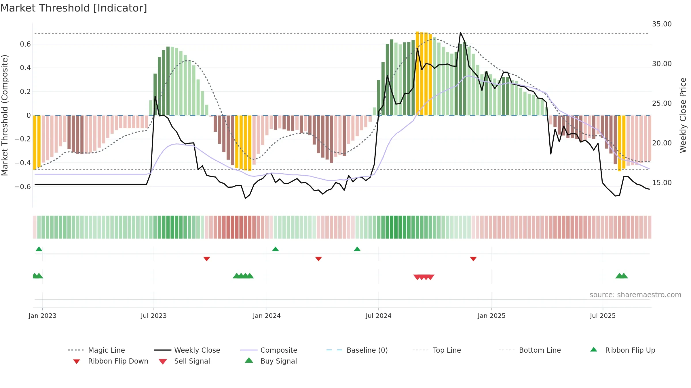Click the Jan 2024 axis label
The height and width of the screenshot is (388, 691).
[x=267, y=316]
